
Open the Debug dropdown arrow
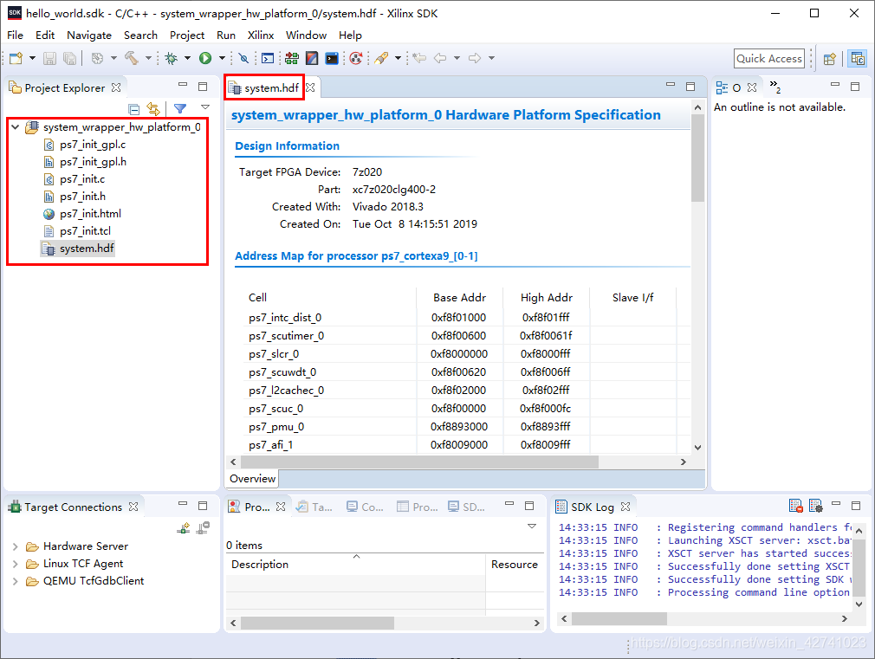click(x=187, y=58)
